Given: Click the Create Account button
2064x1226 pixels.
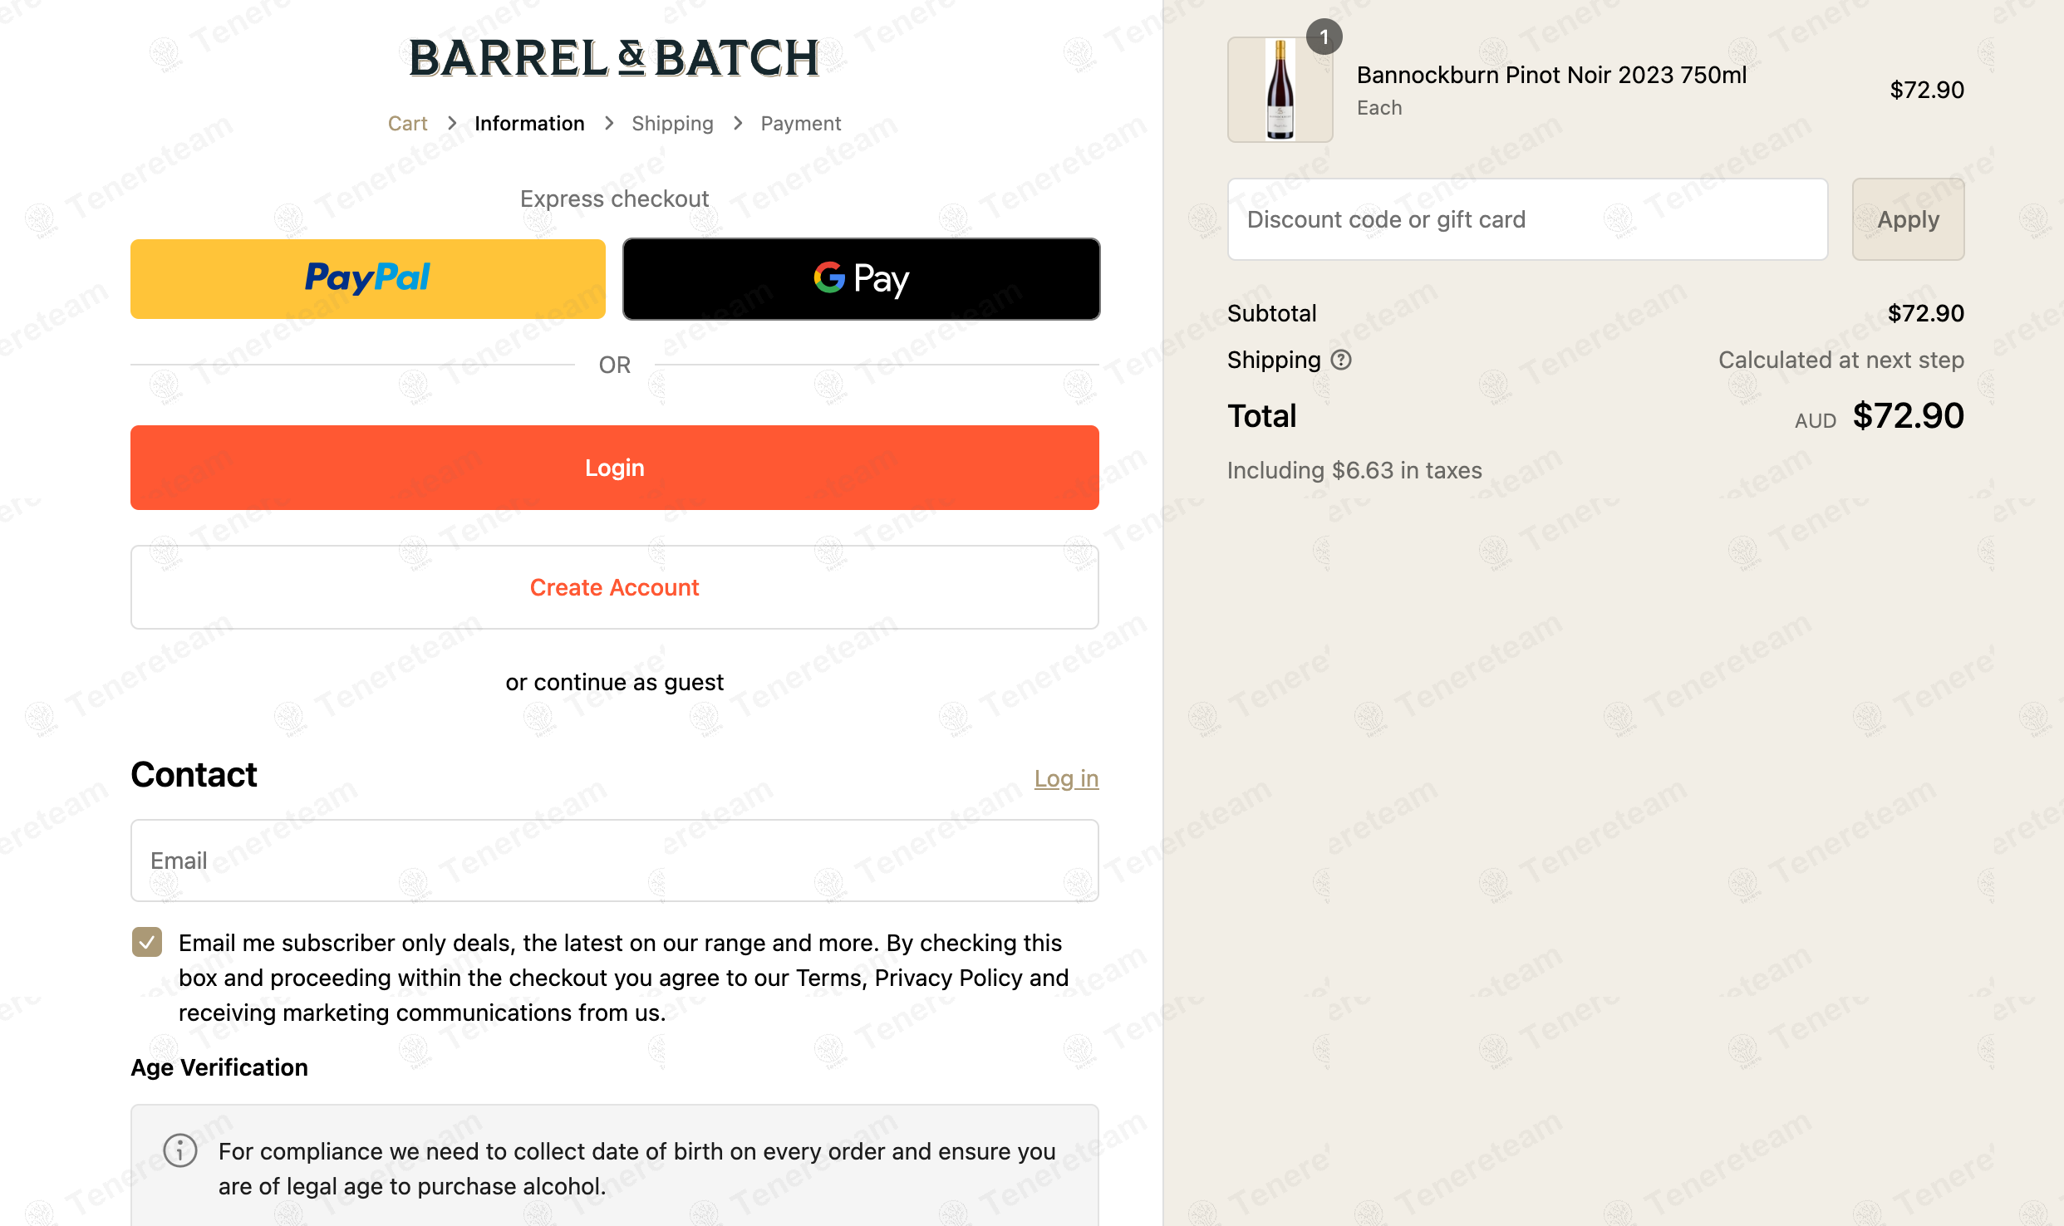Looking at the screenshot, I should [x=615, y=587].
